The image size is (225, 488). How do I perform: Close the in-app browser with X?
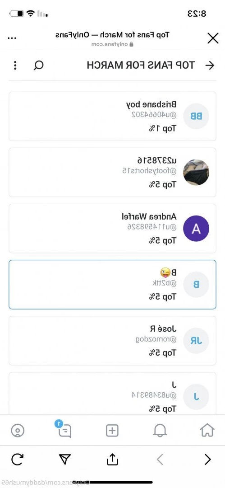coord(213,38)
